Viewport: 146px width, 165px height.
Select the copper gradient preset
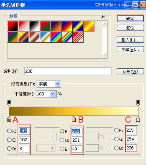click(x=34, y=37)
